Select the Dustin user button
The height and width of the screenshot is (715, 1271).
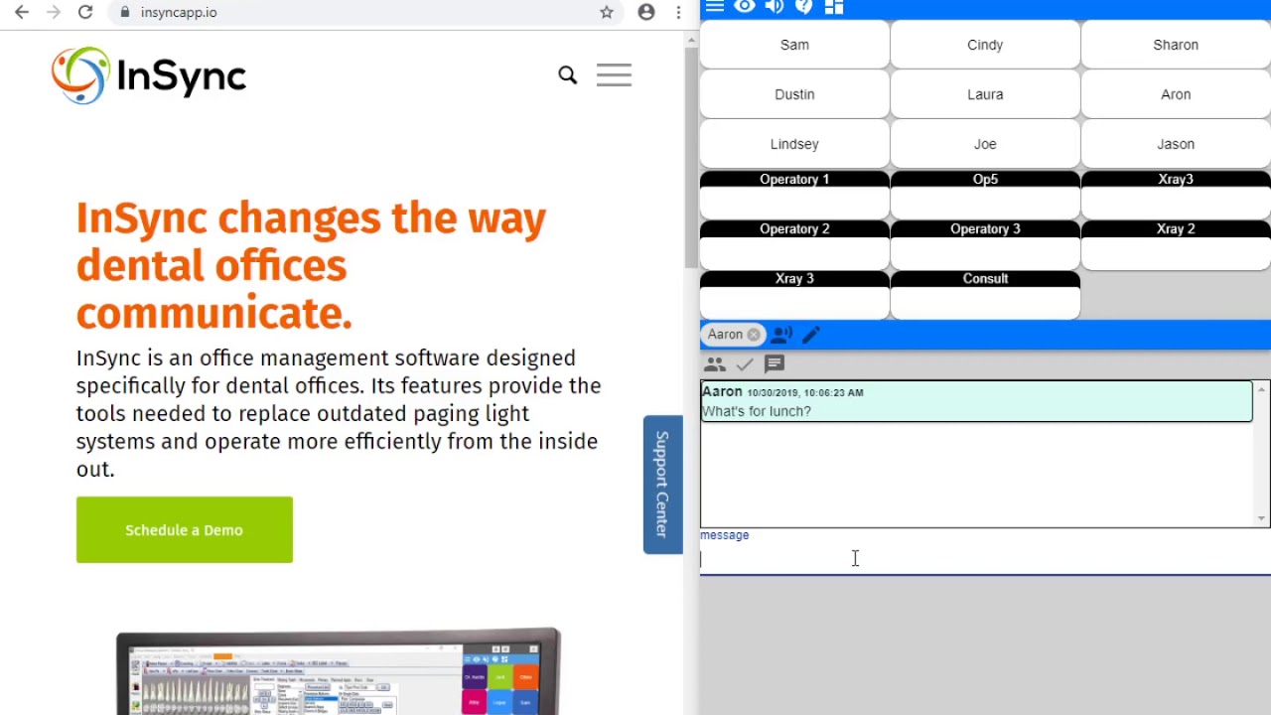[794, 94]
